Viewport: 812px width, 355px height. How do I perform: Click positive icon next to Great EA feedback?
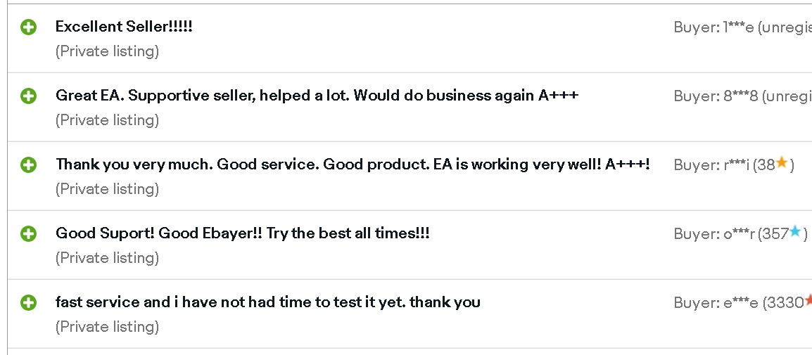tap(28, 96)
